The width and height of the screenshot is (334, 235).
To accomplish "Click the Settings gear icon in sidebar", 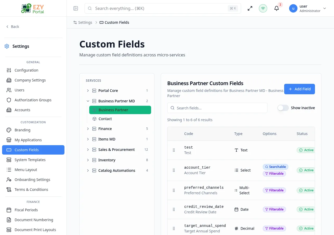I will [7, 46].
